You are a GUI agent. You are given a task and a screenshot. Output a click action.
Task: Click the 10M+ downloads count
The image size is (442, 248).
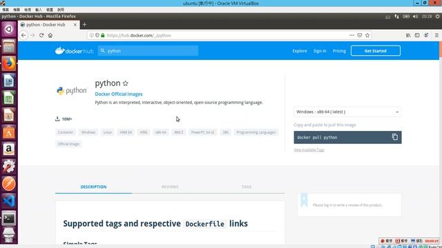(x=67, y=119)
